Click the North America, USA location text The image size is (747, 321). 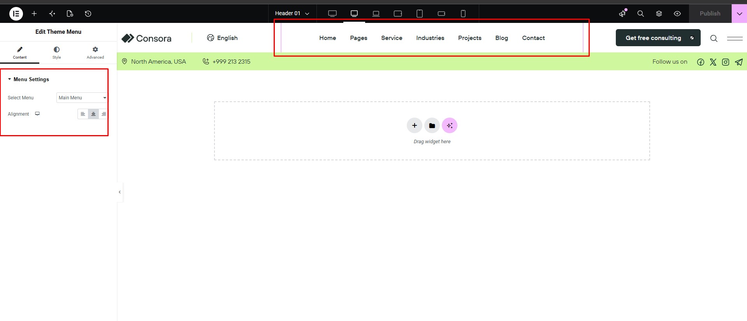click(x=158, y=62)
